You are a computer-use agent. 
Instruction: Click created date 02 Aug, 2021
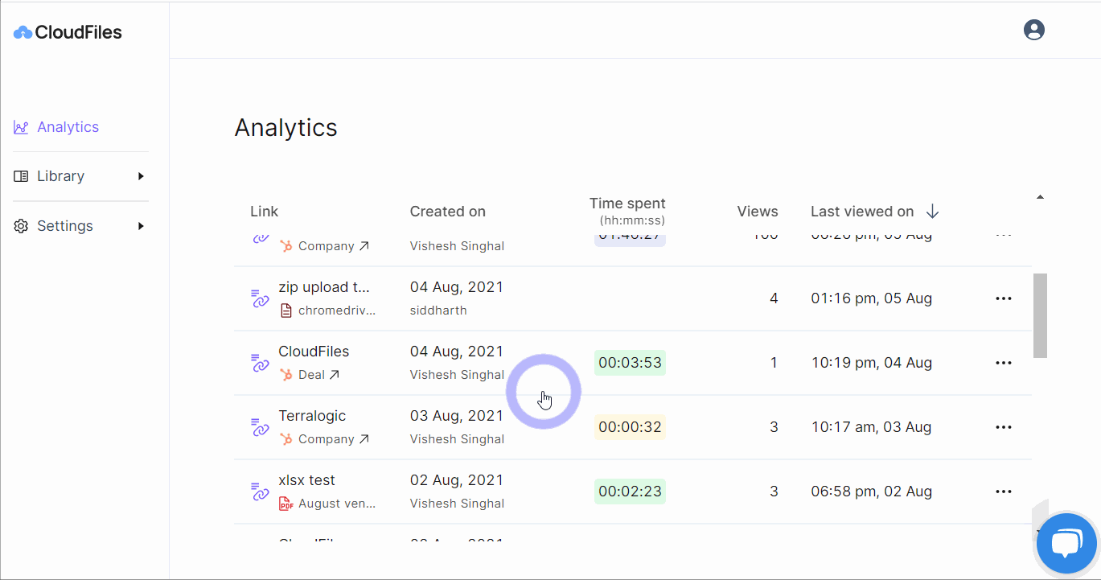[457, 480]
